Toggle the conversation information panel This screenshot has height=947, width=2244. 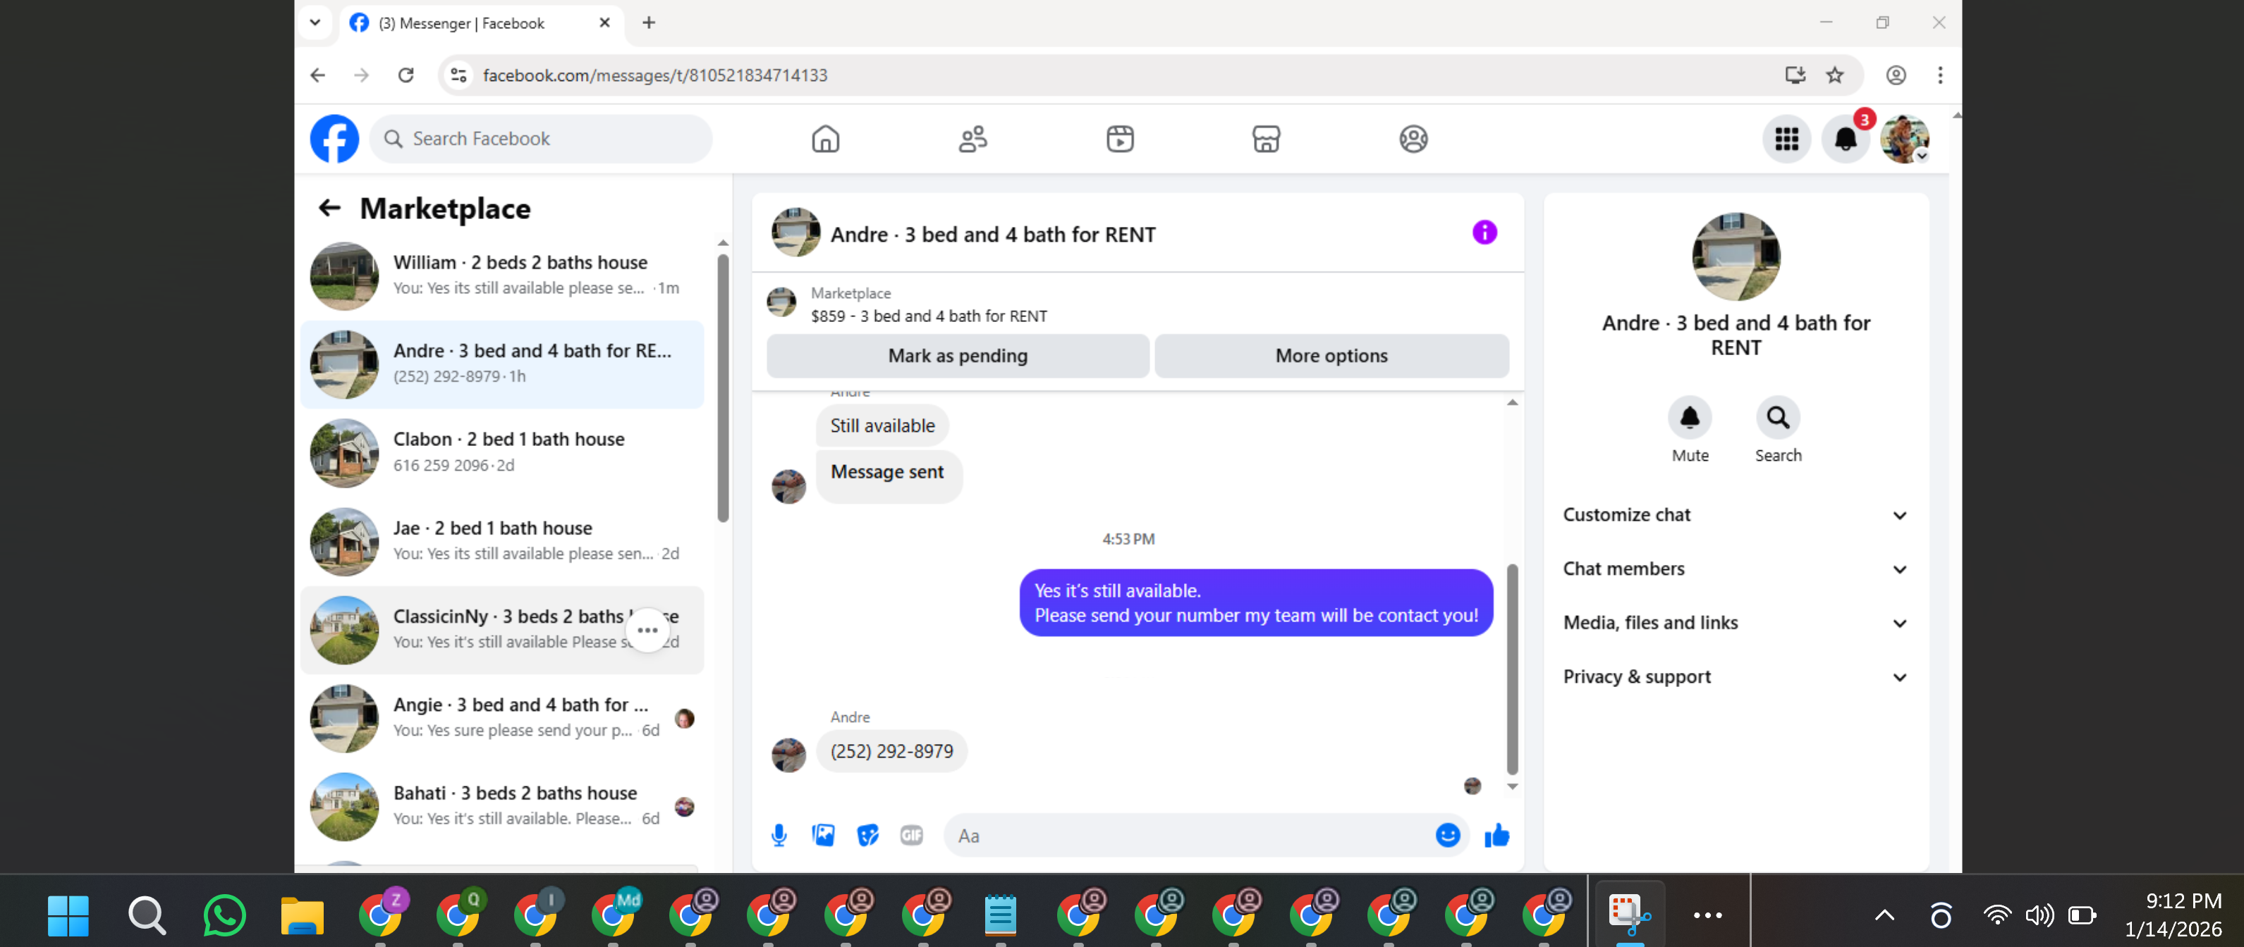[1484, 233]
